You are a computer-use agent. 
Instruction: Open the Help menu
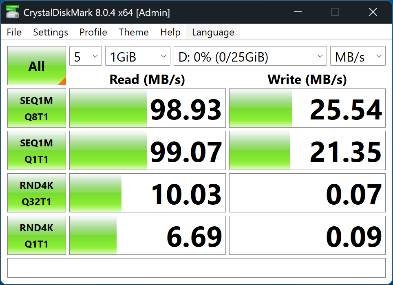170,32
